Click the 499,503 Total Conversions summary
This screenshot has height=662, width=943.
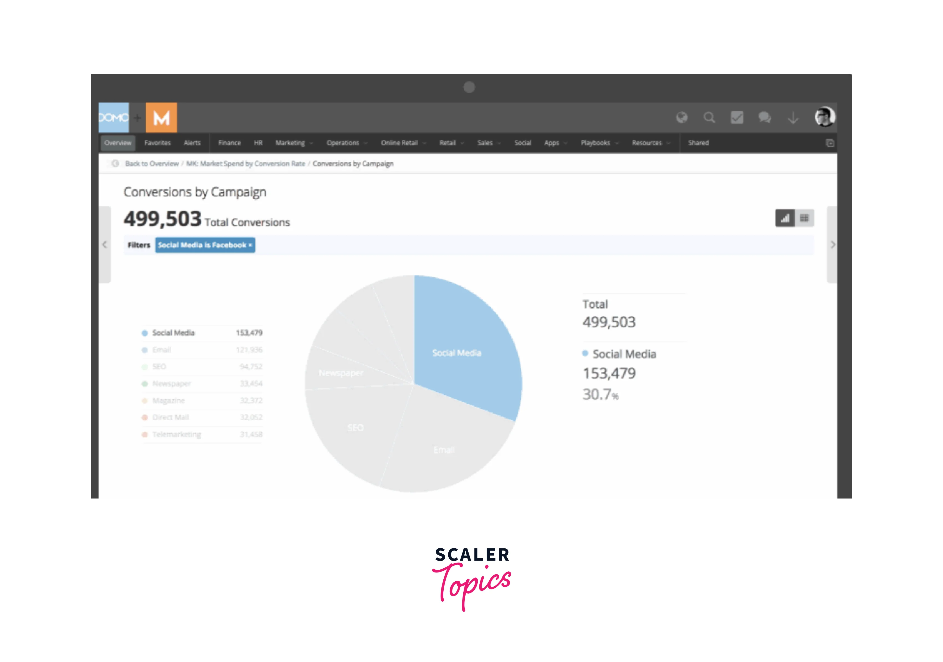(x=207, y=219)
